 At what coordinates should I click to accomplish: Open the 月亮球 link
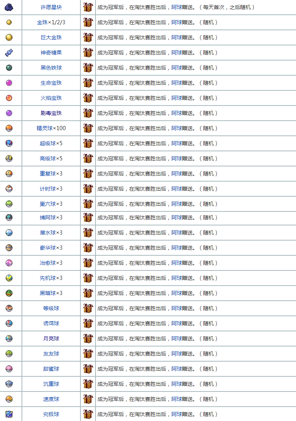[x=51, y=338]
